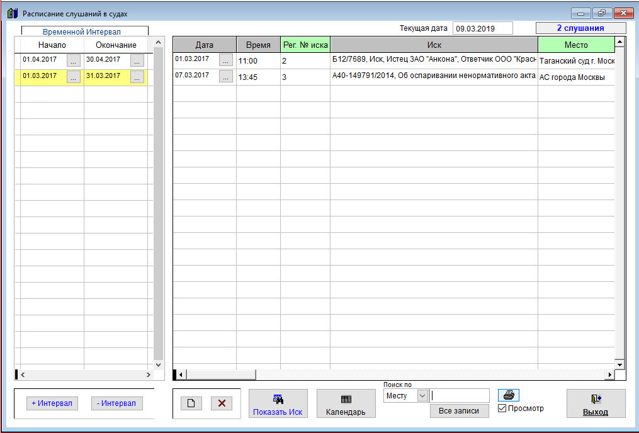
Task: Click the Начало column header
Action: pos(52,45)
